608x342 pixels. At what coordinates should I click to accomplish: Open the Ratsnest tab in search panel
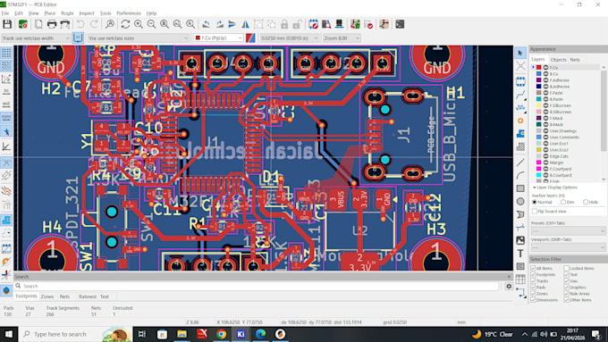88,296
